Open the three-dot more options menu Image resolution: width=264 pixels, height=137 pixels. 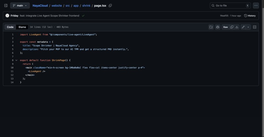coord(256,6)
